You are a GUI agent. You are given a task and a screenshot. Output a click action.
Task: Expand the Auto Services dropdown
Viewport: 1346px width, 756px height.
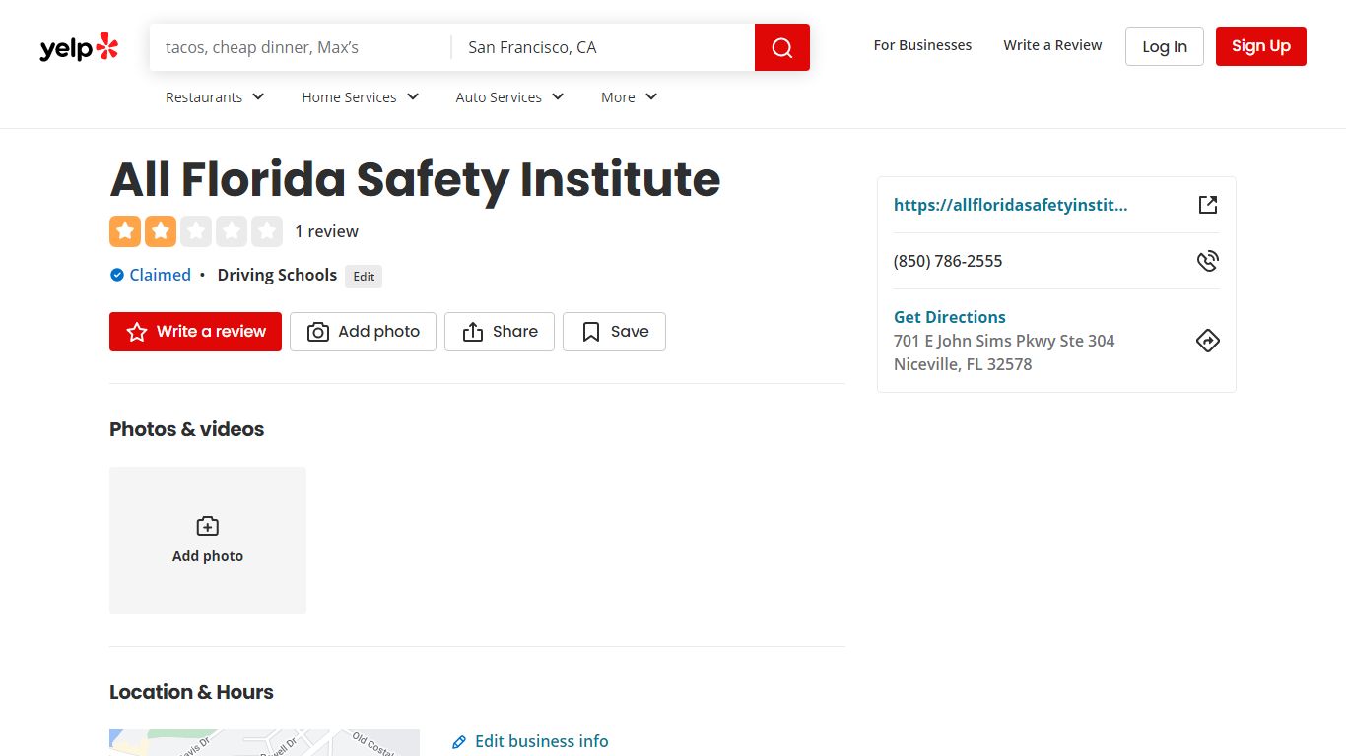click(x=509, y=96)
